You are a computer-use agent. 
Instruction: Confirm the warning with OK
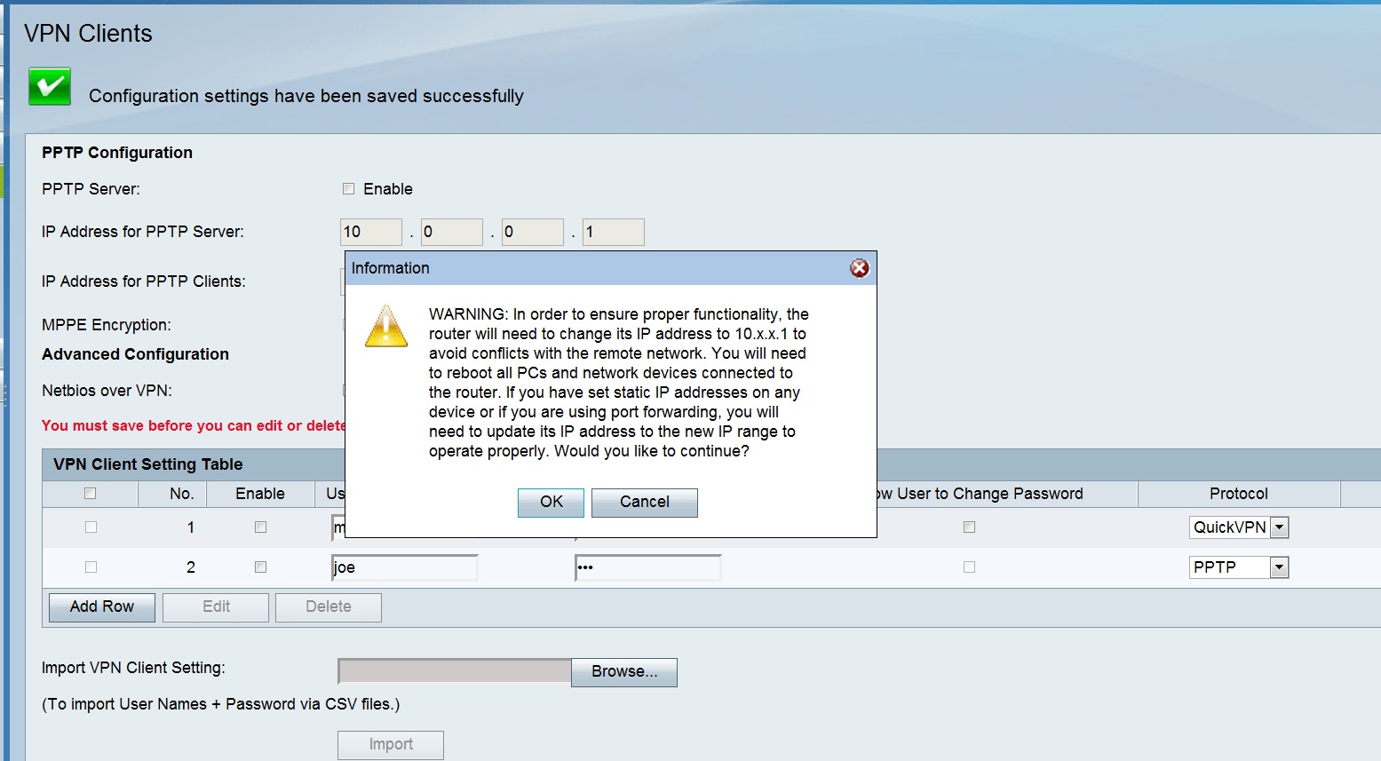point(551,502)
